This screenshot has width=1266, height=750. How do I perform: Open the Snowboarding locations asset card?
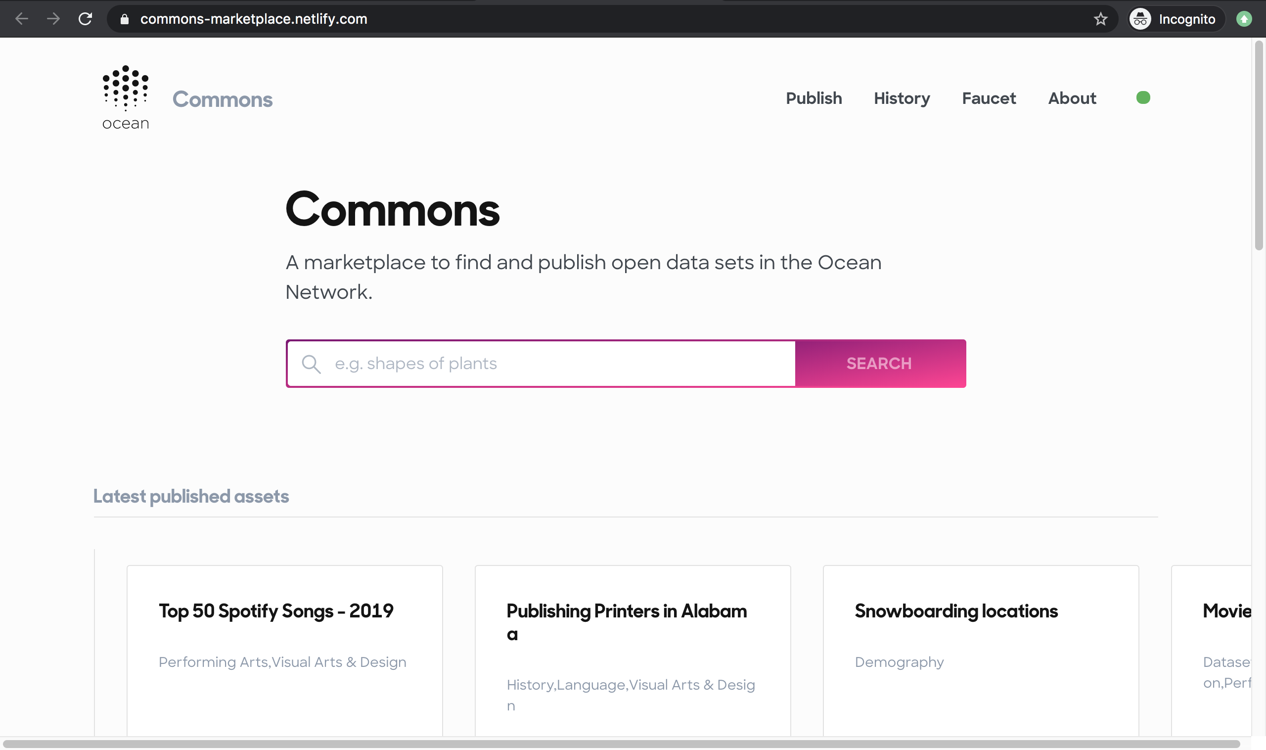click(956, 611)
